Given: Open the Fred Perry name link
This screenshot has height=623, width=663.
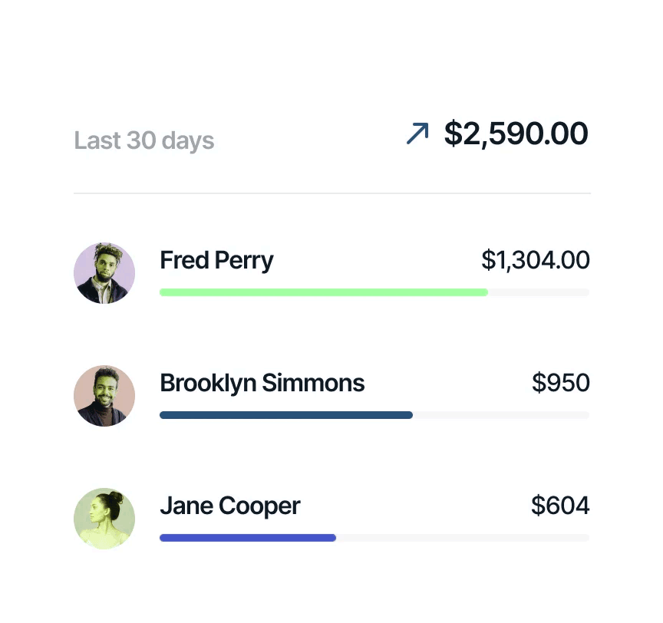Looking at the screenshot, I should pyautogui.click(x=216, y=261).
